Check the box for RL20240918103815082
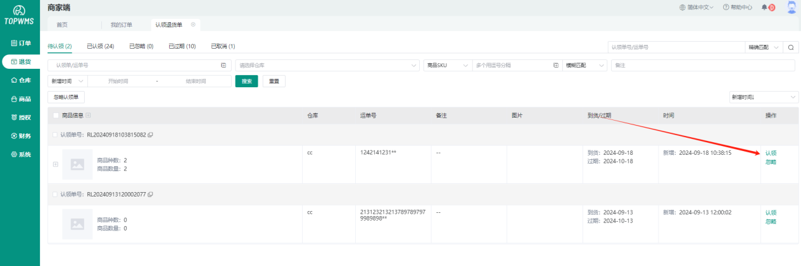801x266 pixels. point(56,135)
